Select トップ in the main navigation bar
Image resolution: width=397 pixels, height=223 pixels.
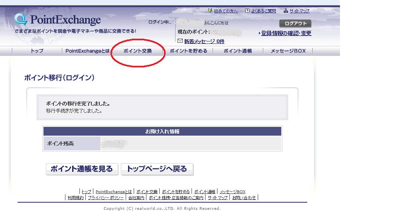[x=37, y=51]
